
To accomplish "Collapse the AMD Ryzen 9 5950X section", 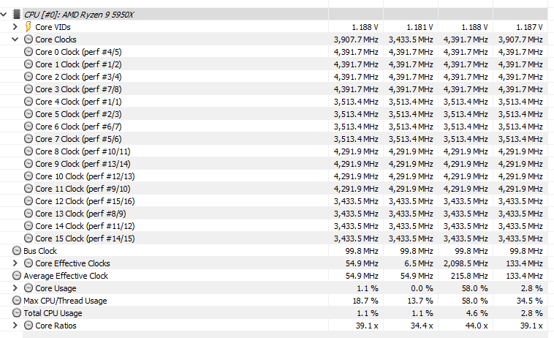I will 4,14.
